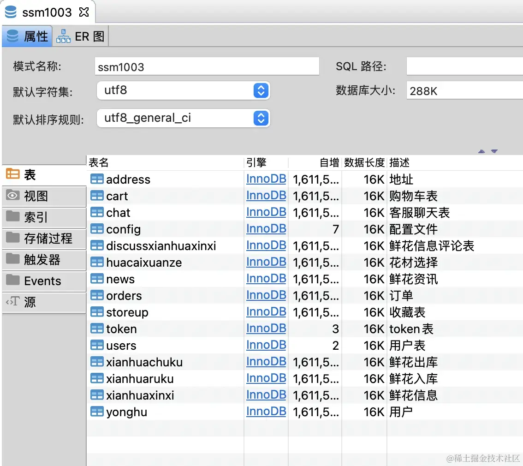This screenshot has height=466, width=523.
Task: Click the news table icon
Action: click(97, 279)
